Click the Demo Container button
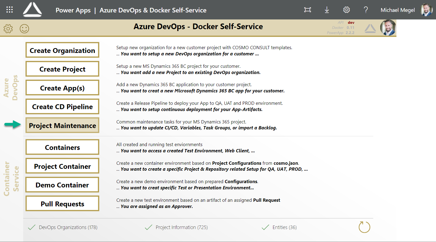This screenshot has height=242, width=436. 63,185
